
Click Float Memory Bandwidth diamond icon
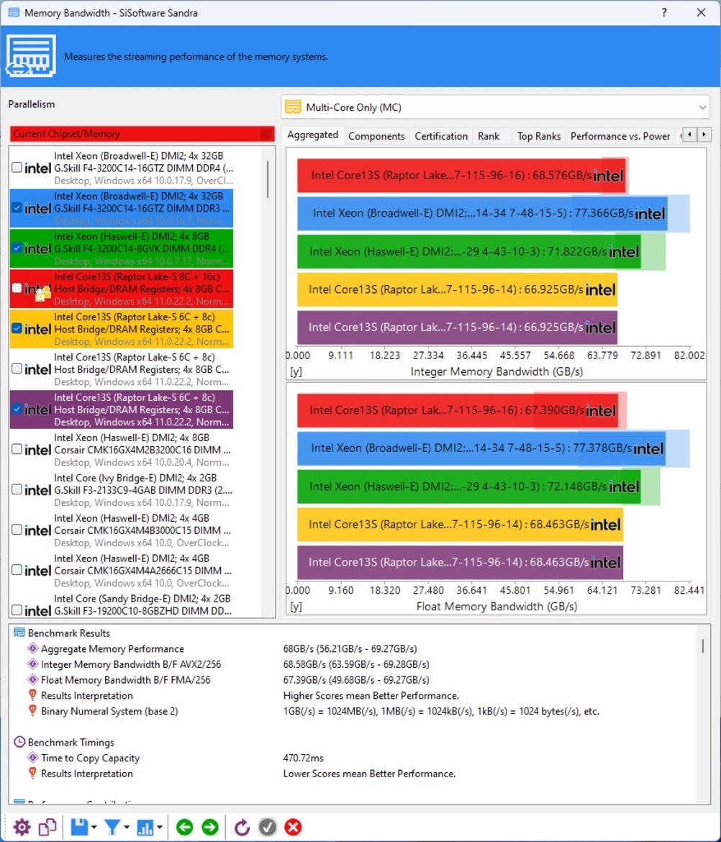33,680
